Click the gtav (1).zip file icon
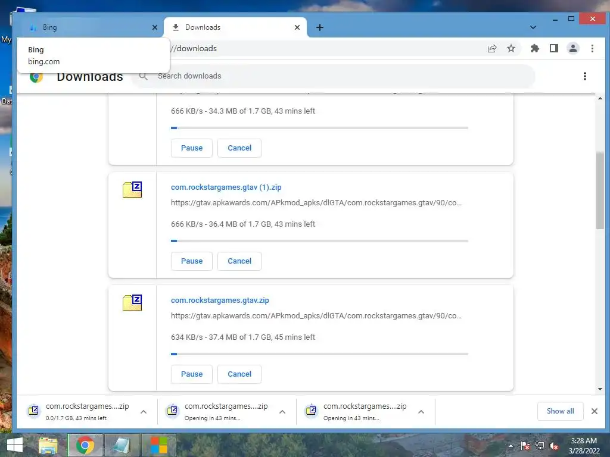The height and width of the screenshot is (457, 610). tap(132, 190)
